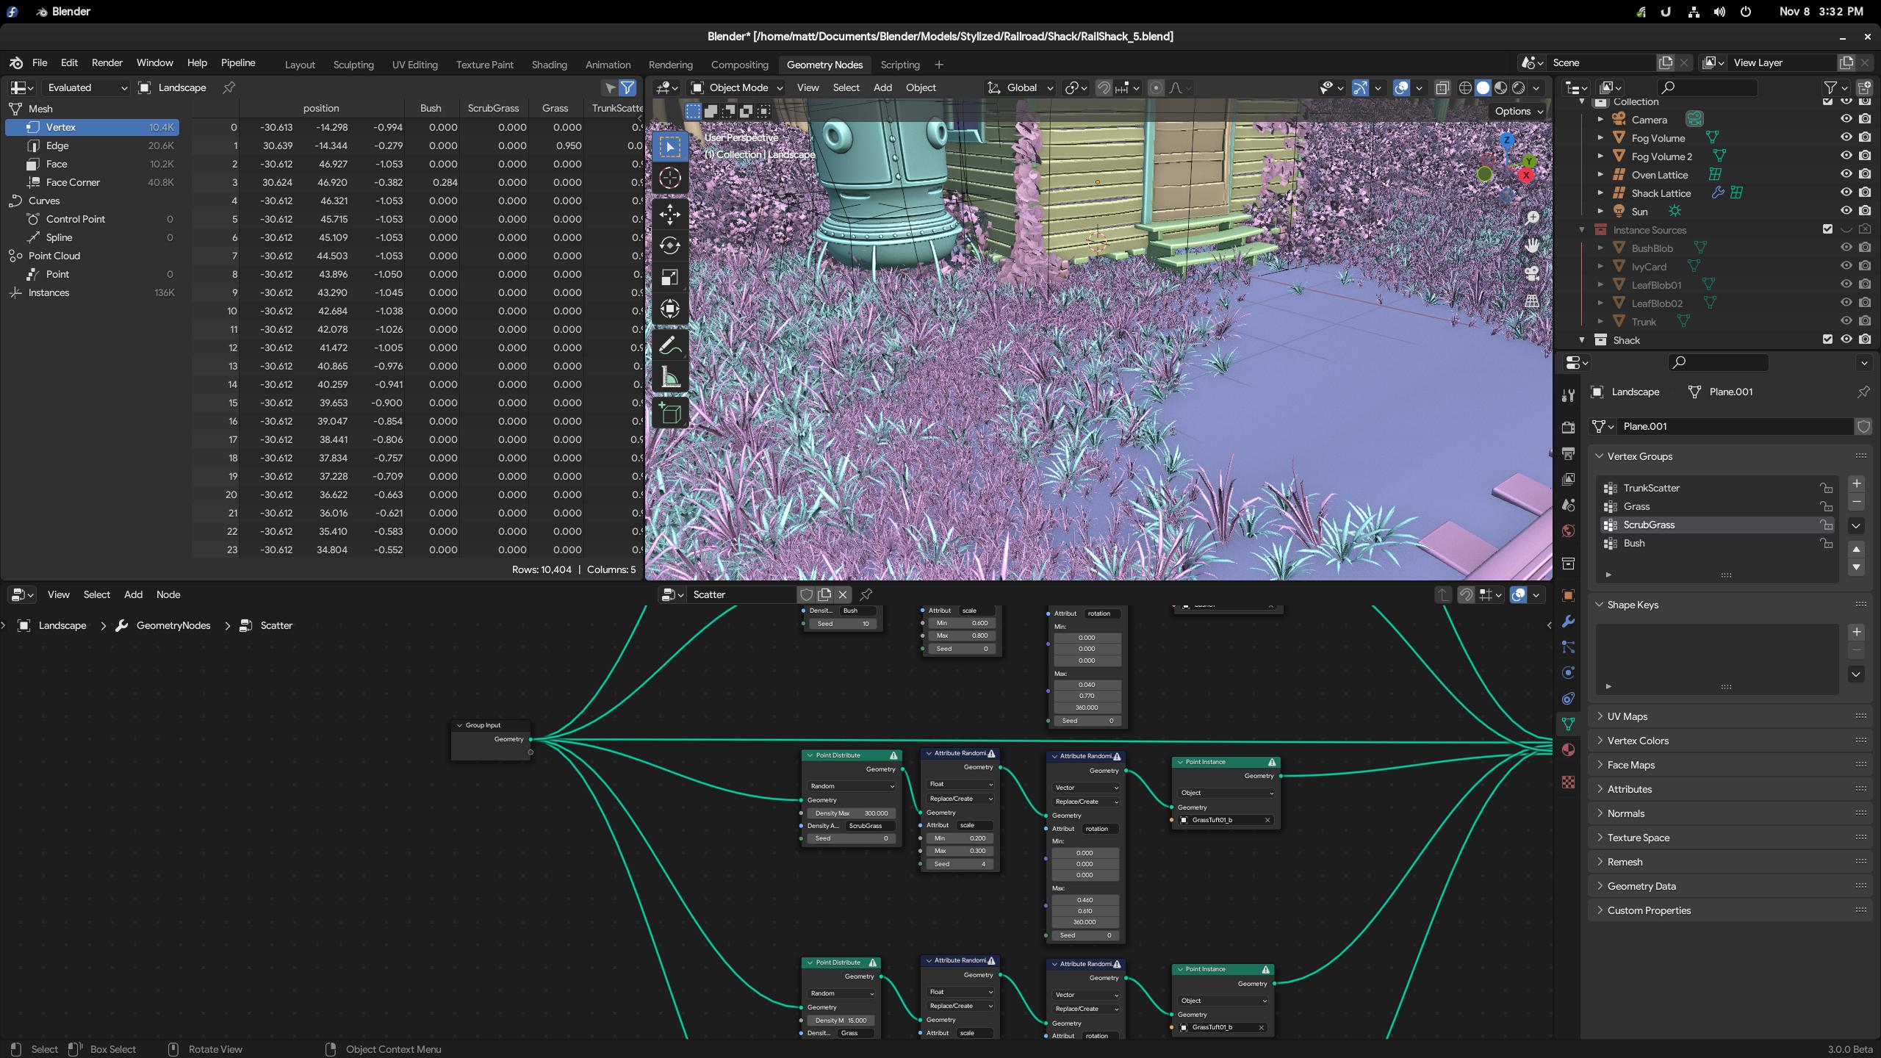Open vertex group specials dropdown arrow
Screen dimensions: 1881x1058
click(1856, 525)
